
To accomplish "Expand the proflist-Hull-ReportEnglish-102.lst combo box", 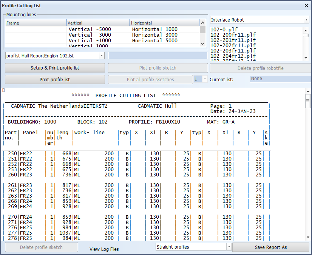I will 102,56.
